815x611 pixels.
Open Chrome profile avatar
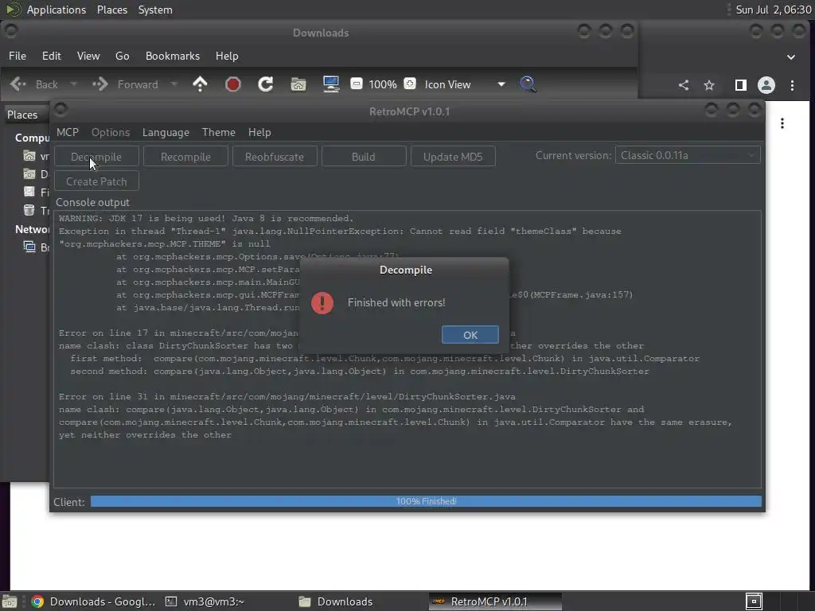(x=766, y=85)
